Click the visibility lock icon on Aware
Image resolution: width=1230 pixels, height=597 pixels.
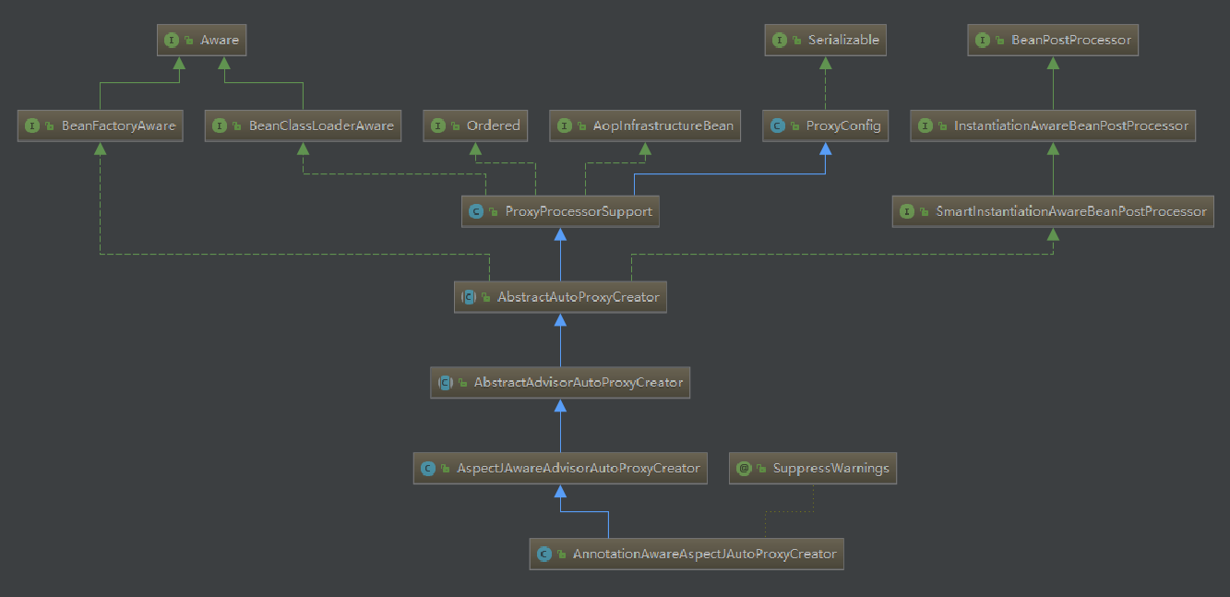tap(188, 41)
